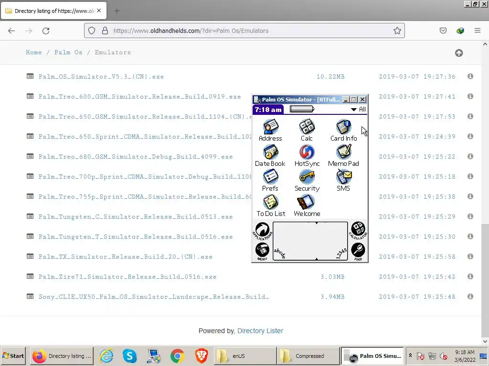Show info for Palm_OS_Simulator_V5.3 file
Screen dimensions: 489x366
(470, 76)
